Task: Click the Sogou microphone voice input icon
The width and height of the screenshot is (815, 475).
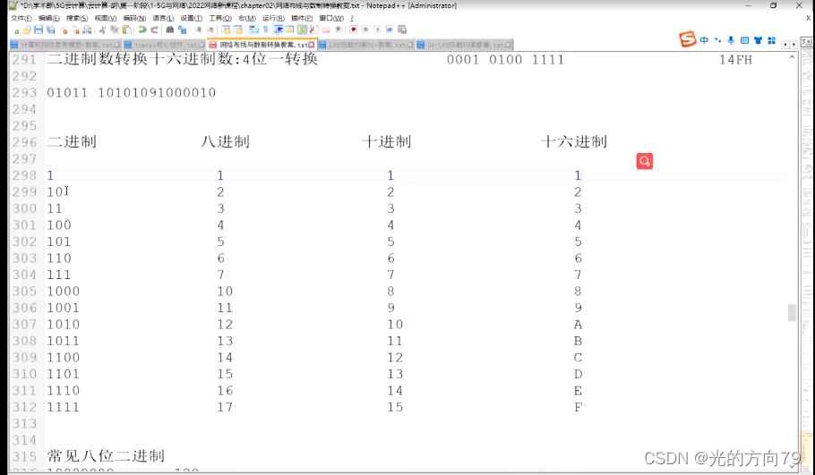Action: click(731, 40)
